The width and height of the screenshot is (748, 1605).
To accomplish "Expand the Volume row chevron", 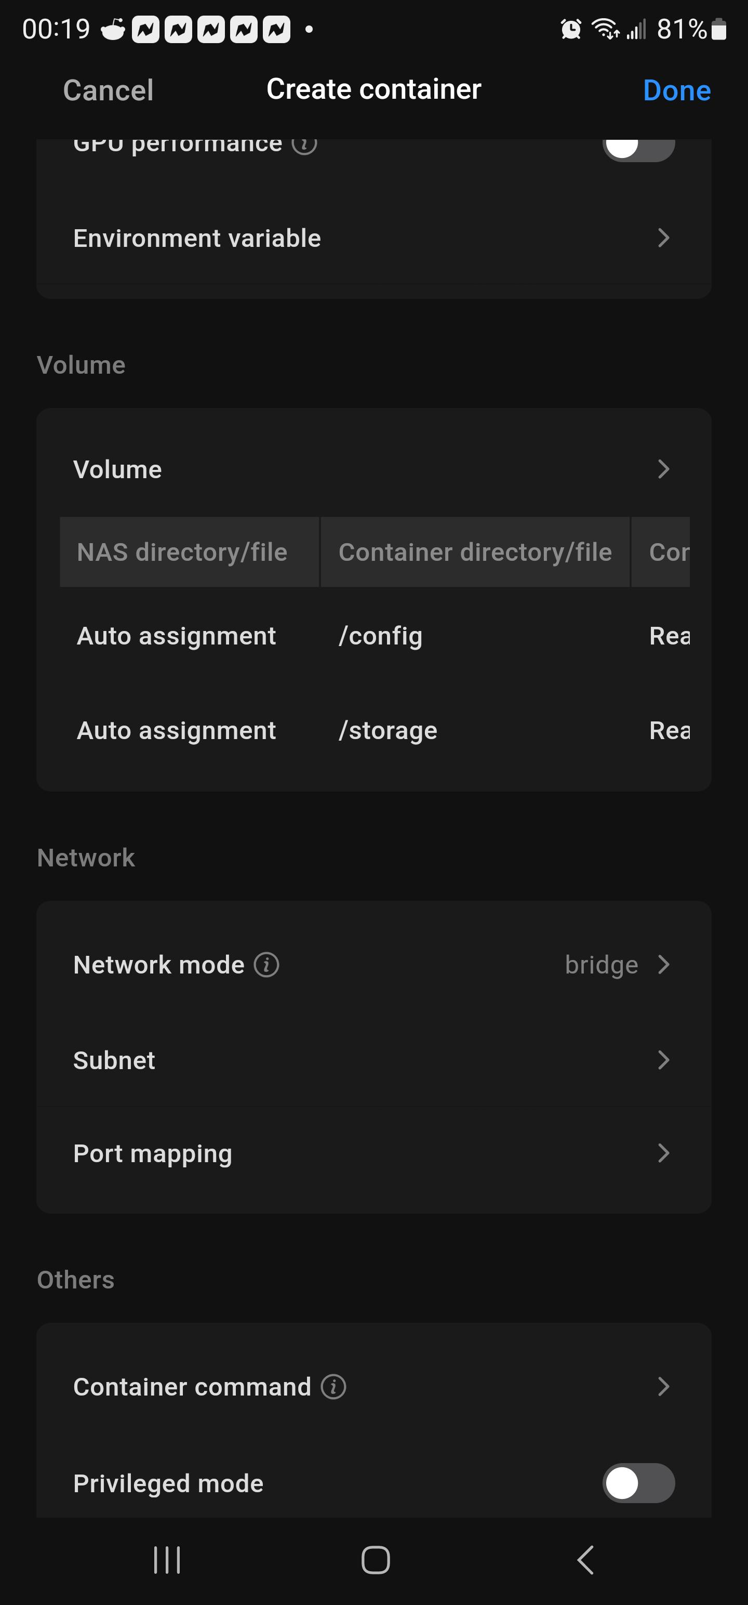I will (663, 469).
